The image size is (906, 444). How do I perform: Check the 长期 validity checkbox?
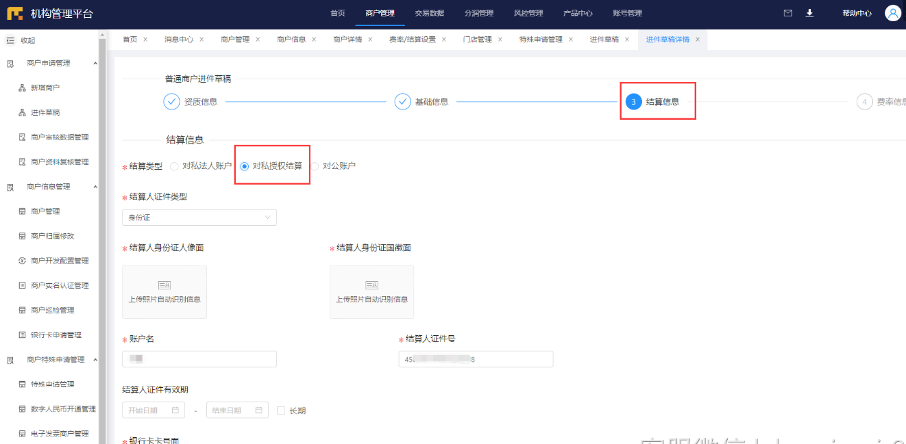(x=281, y=410)
